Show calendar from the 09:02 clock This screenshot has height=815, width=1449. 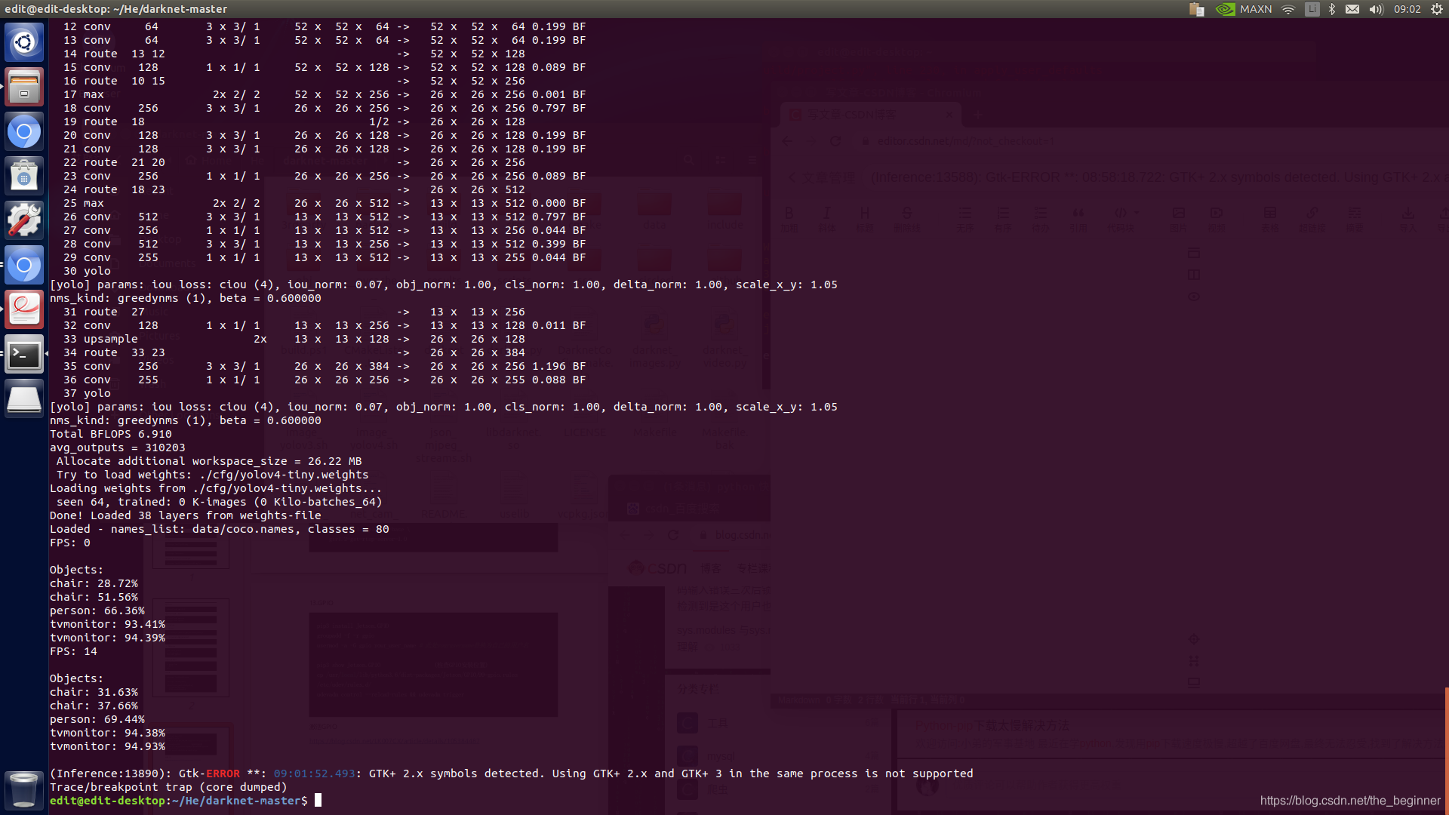[x=1407, y=9]
